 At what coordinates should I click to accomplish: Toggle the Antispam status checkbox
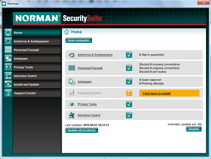(129, 82)
